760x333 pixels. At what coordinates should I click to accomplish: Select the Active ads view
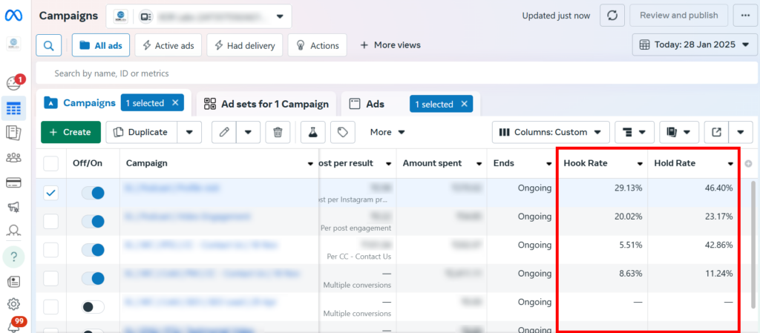point(168,45)
